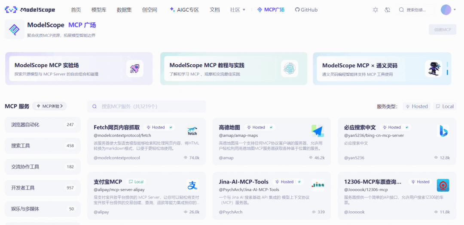Viewport: 464px width, 225px height.
Task: Open the 必应搜索中文 service title
Action: [x=360, y=127]
